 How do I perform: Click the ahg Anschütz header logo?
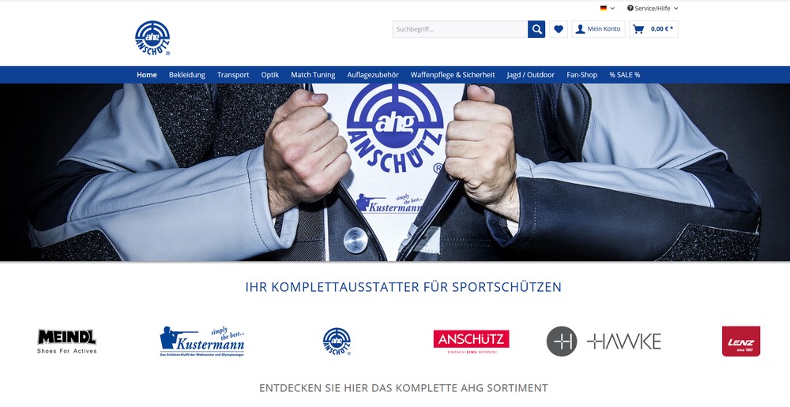pyautogui.click(x=152, y=38)
